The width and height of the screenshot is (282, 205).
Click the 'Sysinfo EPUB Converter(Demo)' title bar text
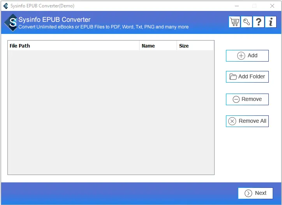click(x=42, y=6)
